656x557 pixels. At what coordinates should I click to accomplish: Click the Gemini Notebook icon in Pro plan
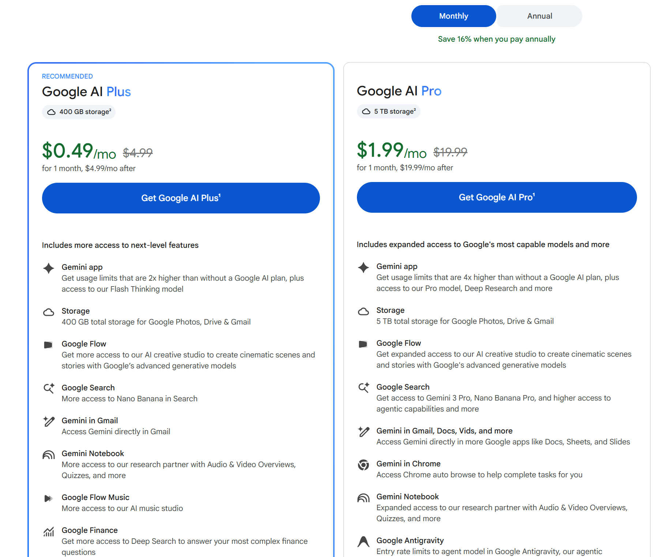click(x=363, y=498)
